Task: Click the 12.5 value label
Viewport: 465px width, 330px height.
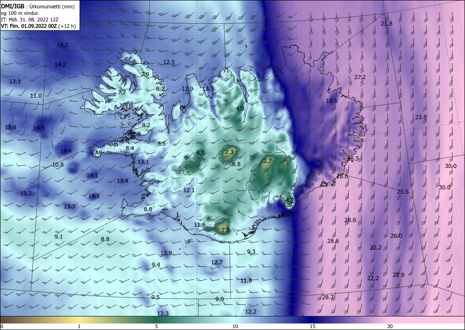Action: coord(169,62)
